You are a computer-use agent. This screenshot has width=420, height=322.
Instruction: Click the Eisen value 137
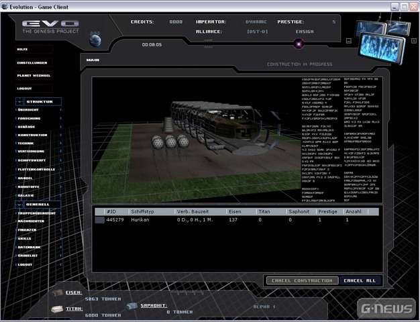point(233,220)
